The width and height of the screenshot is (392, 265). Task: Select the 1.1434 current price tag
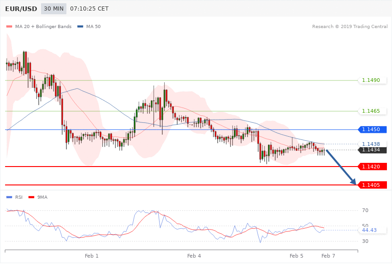373,150
